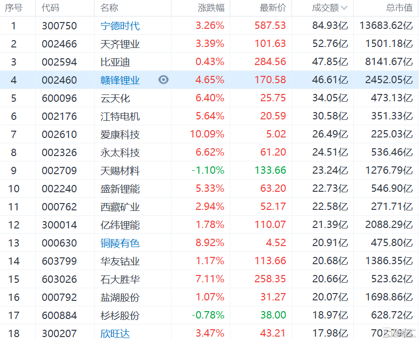Screen dimensions: 419x341
Task: Click stock code 002240
Action: (x=59, y=189)
